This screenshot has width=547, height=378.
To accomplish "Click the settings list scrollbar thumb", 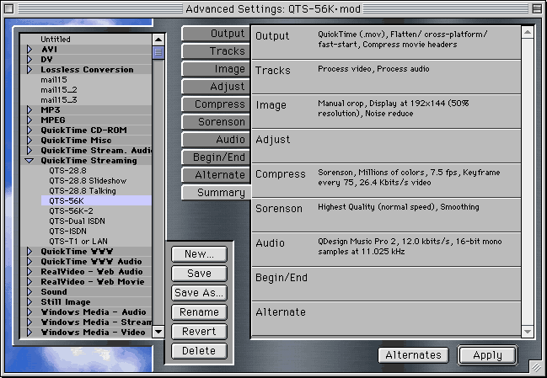I will tap(158, 52).
